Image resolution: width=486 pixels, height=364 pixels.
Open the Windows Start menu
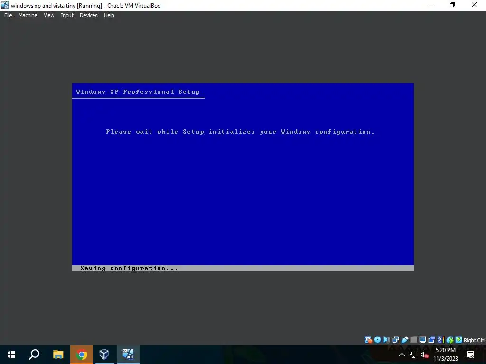click(11, 355)
